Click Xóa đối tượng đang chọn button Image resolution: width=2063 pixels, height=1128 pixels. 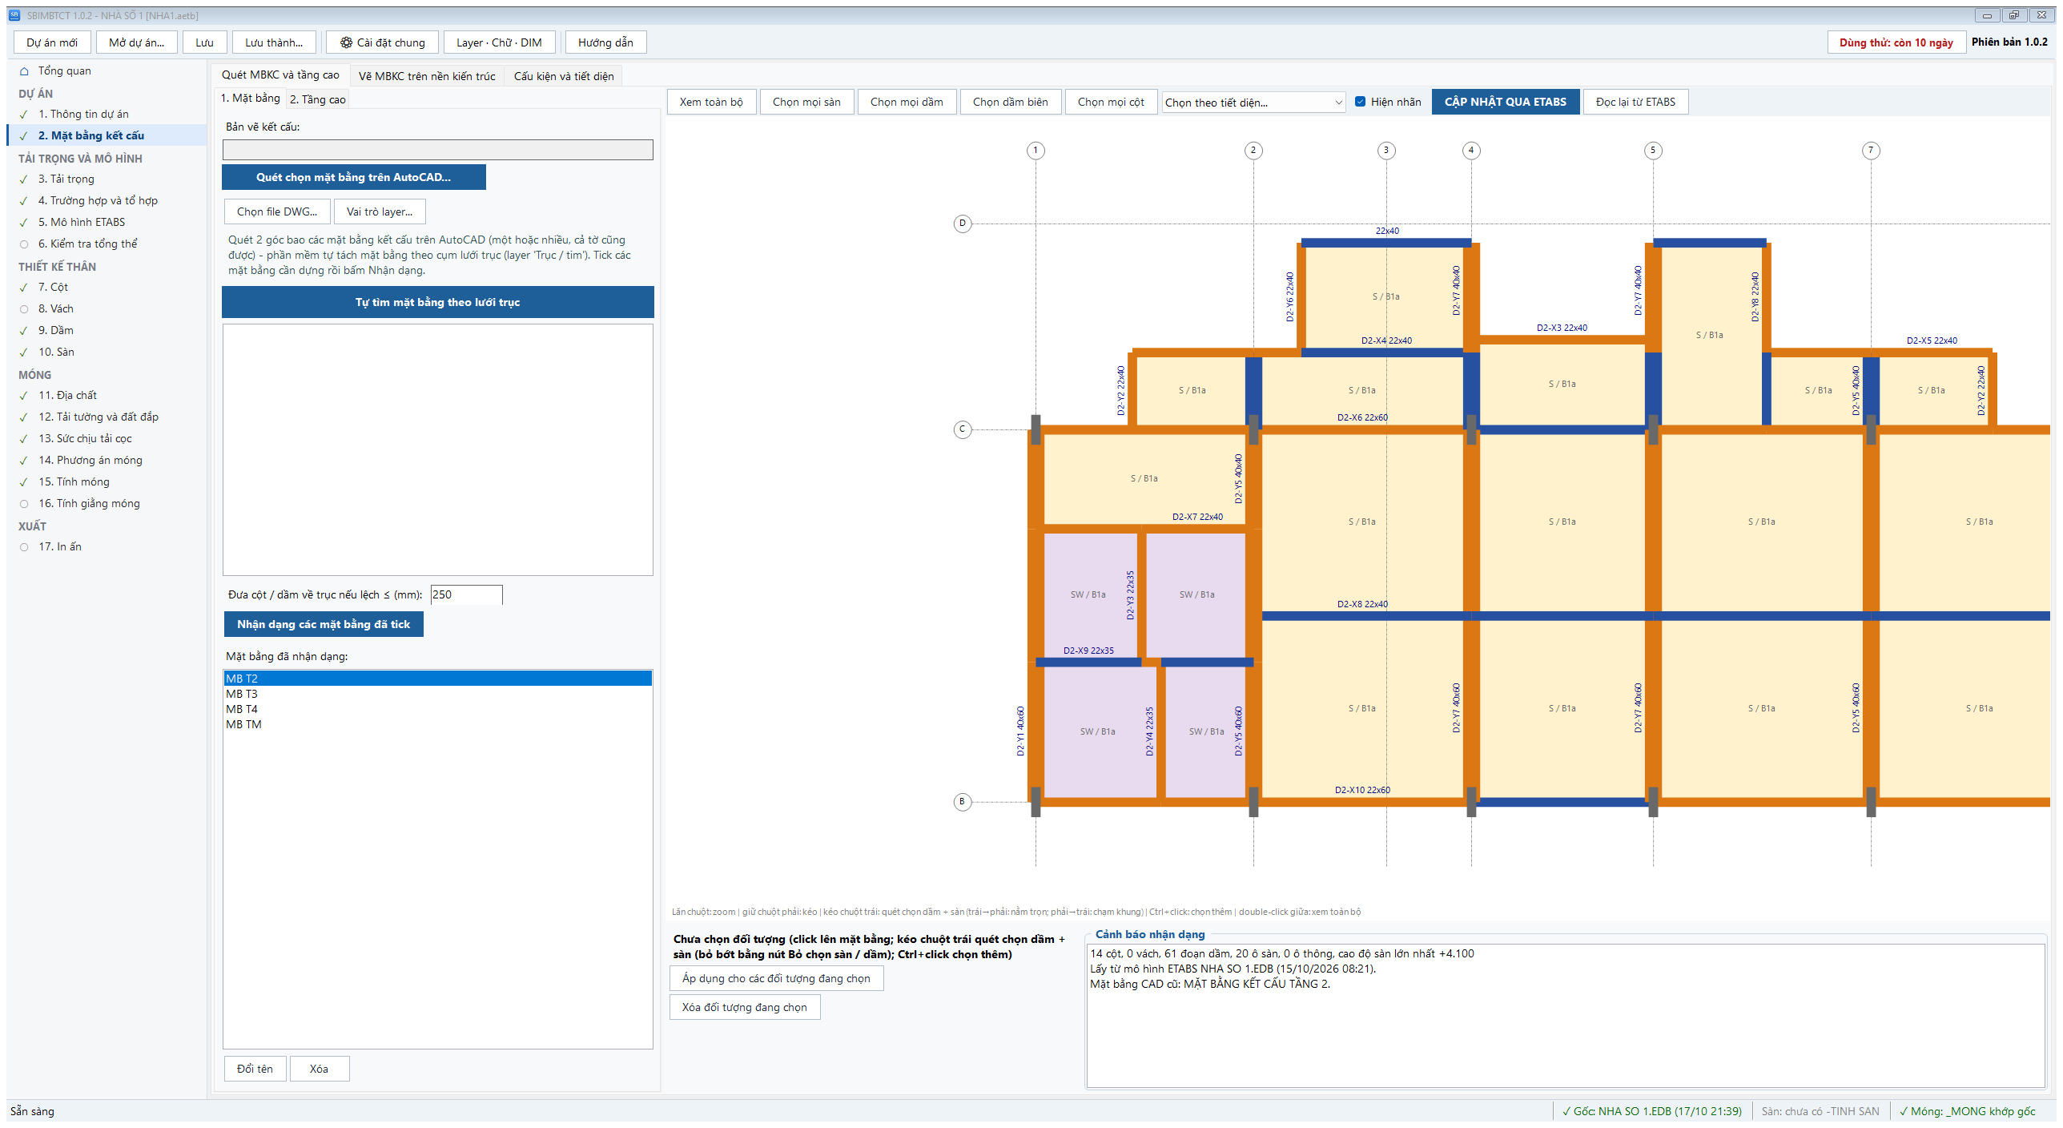[x=744, y=1007]
